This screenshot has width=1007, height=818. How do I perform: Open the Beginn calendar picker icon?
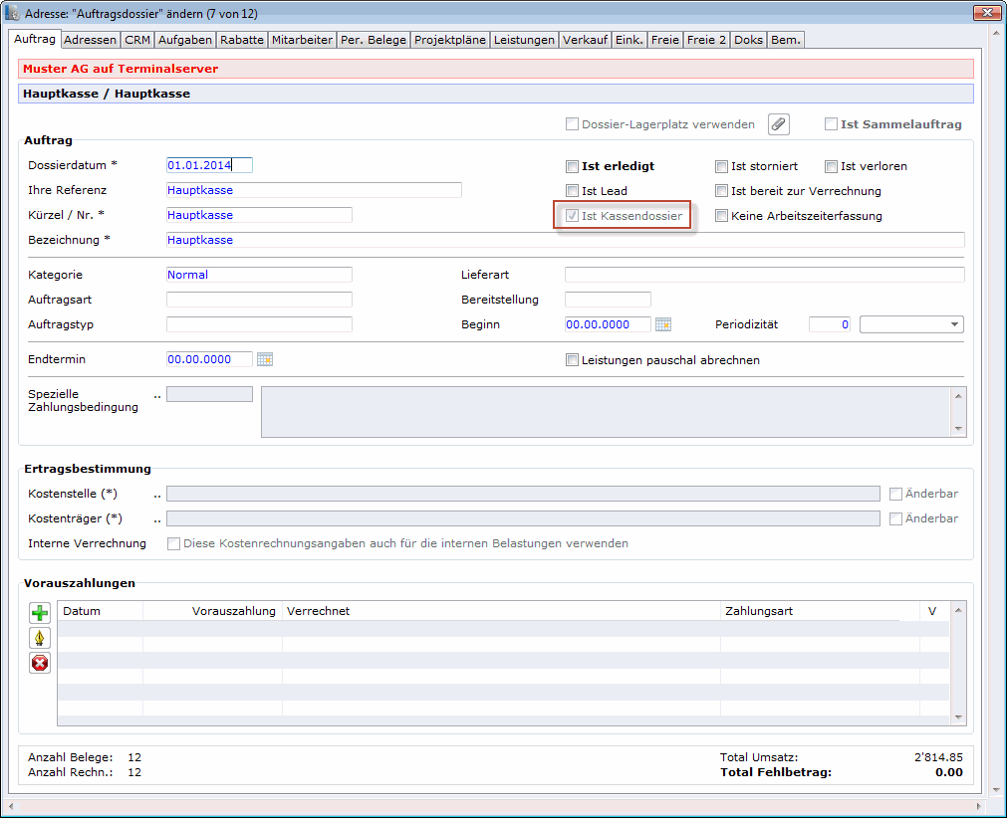[663, 324]
